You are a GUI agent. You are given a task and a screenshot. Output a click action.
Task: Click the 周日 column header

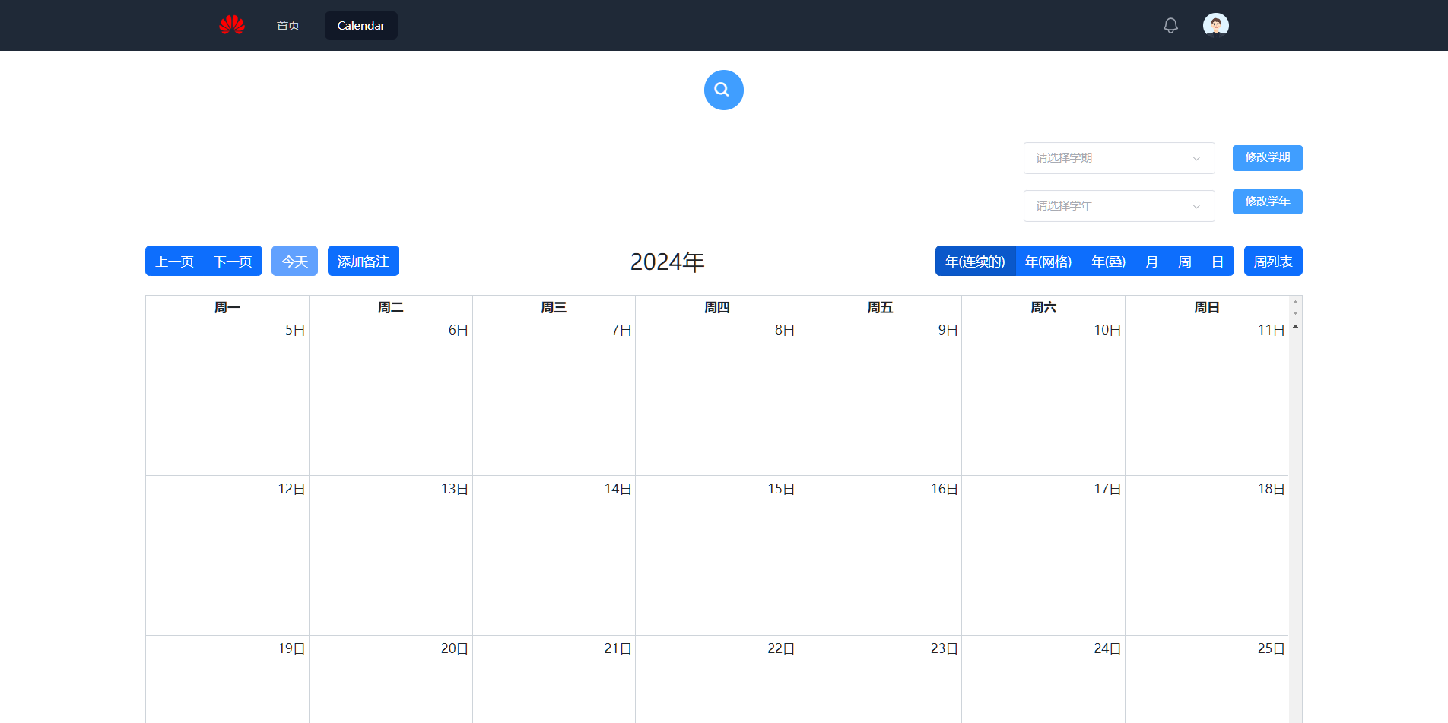1207,307
